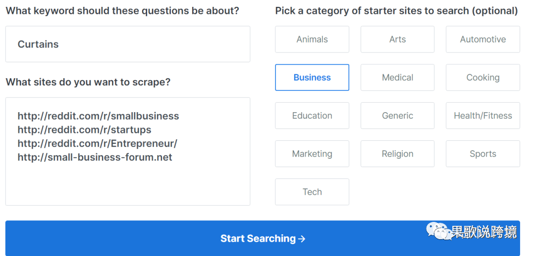Pick the Tech category
The image size is (535, 256).
pos(312,192)
